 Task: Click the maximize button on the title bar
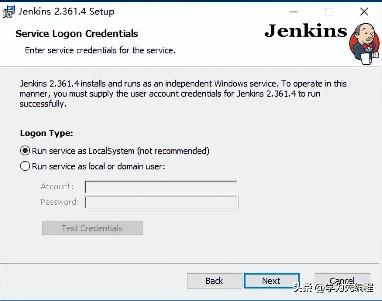tap(328, 12)
